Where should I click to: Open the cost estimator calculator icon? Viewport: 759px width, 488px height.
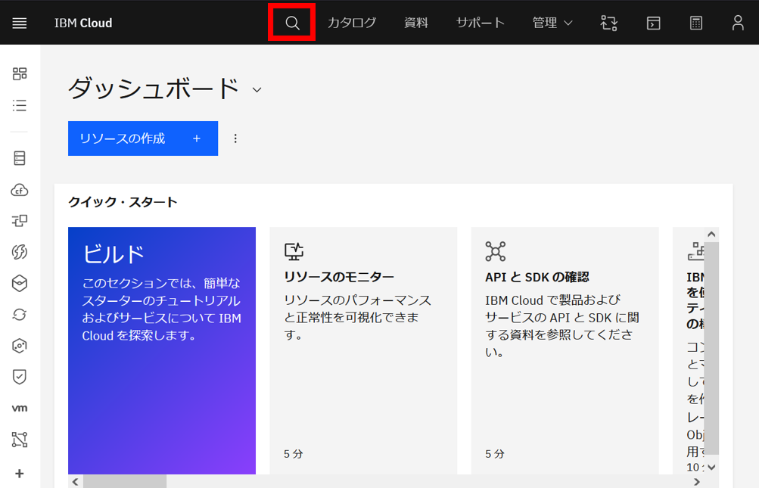[x=695, y=22]
